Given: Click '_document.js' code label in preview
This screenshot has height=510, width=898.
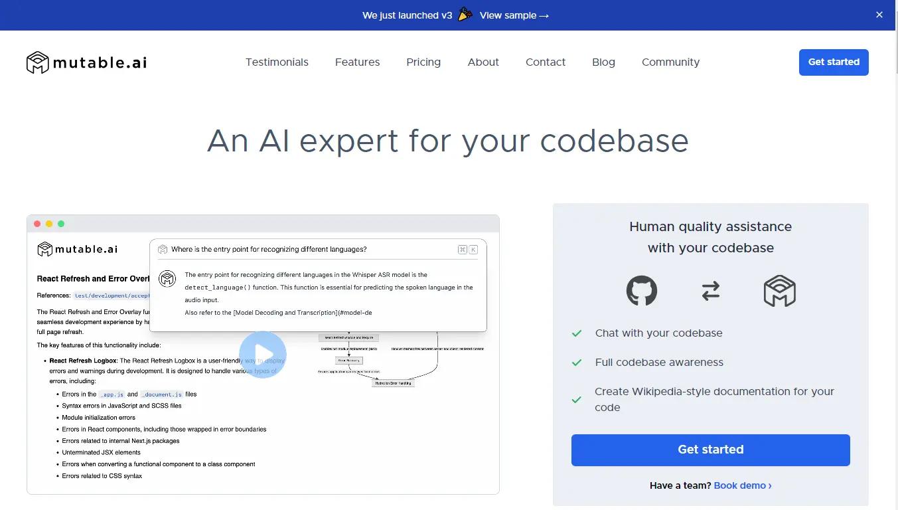Looking at the screenshot, I should (x=161, y=394).
